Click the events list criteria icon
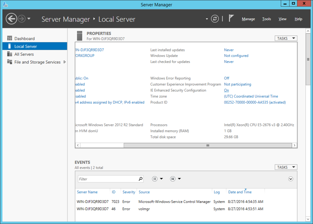 click(x=155, y=179)
